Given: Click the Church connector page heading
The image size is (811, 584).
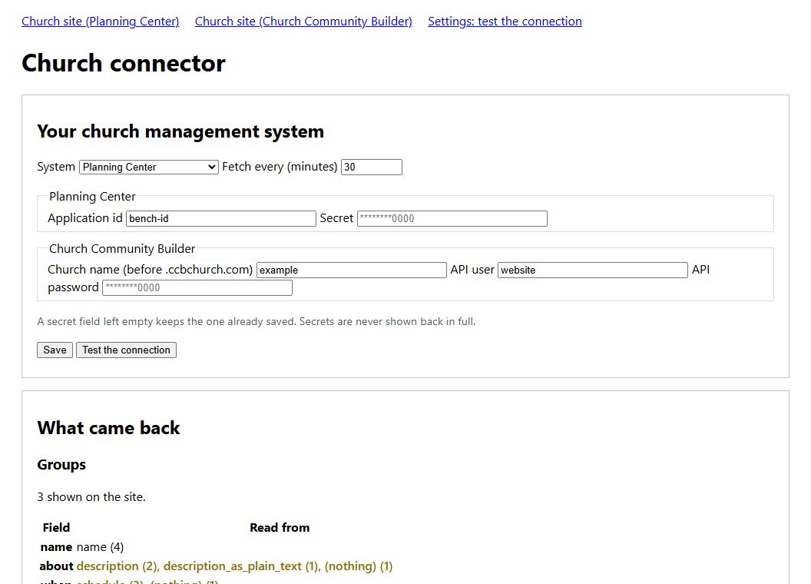Looking at the screenshot, I should pos(124,63).
